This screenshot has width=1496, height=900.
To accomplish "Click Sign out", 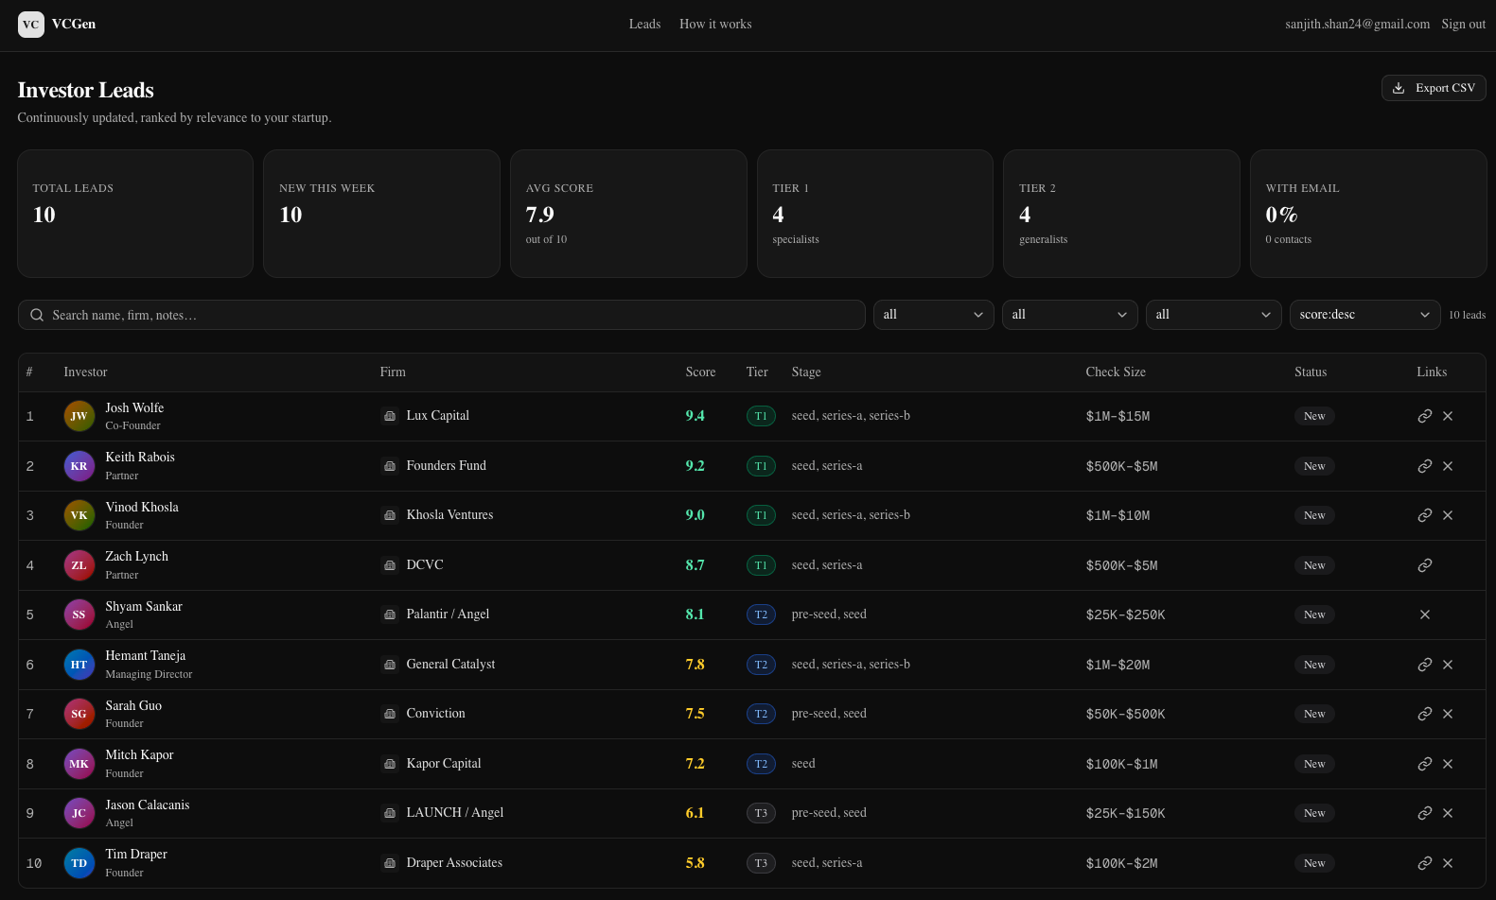I will [1463, 25].
